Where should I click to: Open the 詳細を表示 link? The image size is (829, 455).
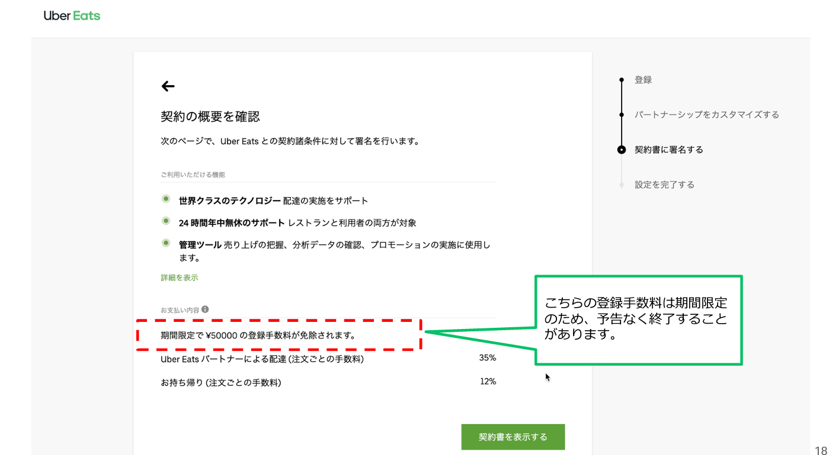pyautogui.click(x=180, y=277)
